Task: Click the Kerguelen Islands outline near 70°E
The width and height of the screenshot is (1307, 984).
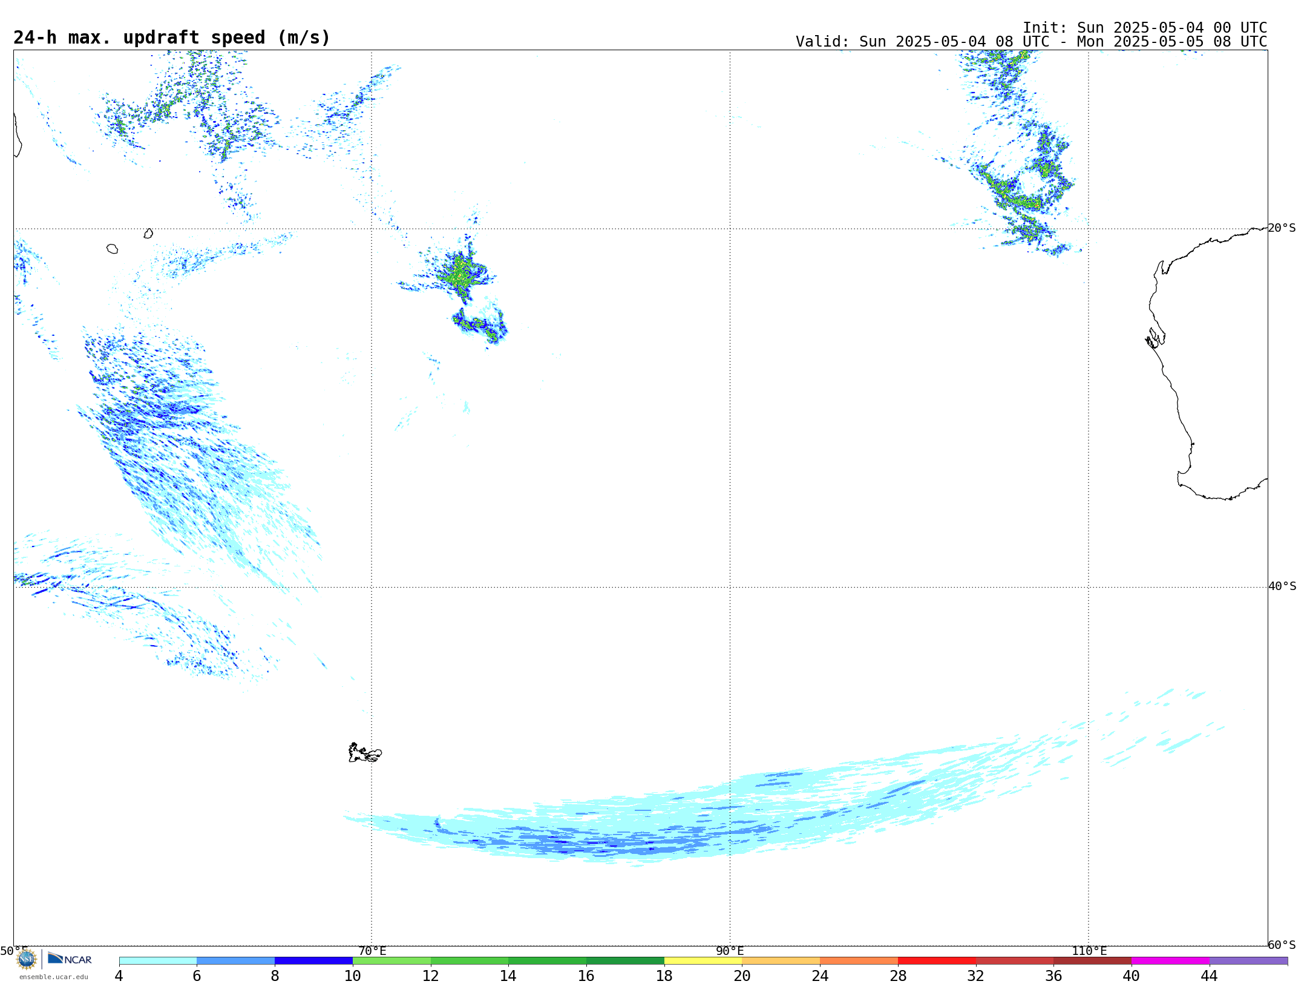Action: click(x=365, y=753)
